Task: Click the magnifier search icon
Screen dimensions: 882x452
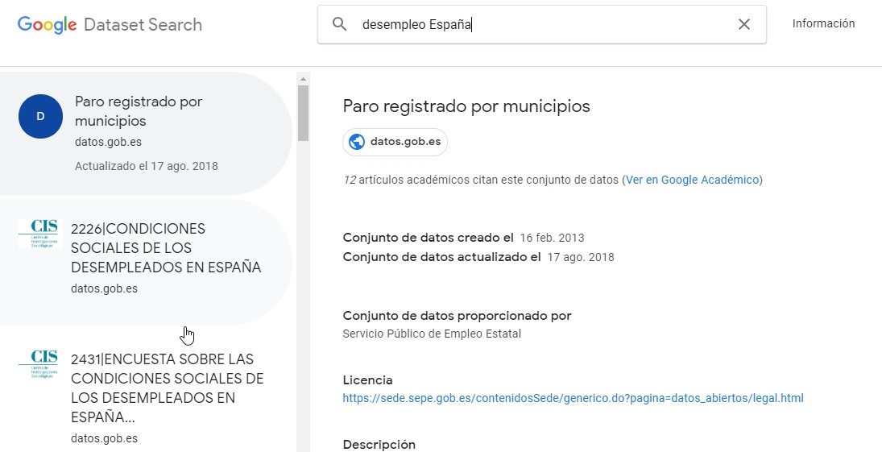Action: click(x=340, y=24)
